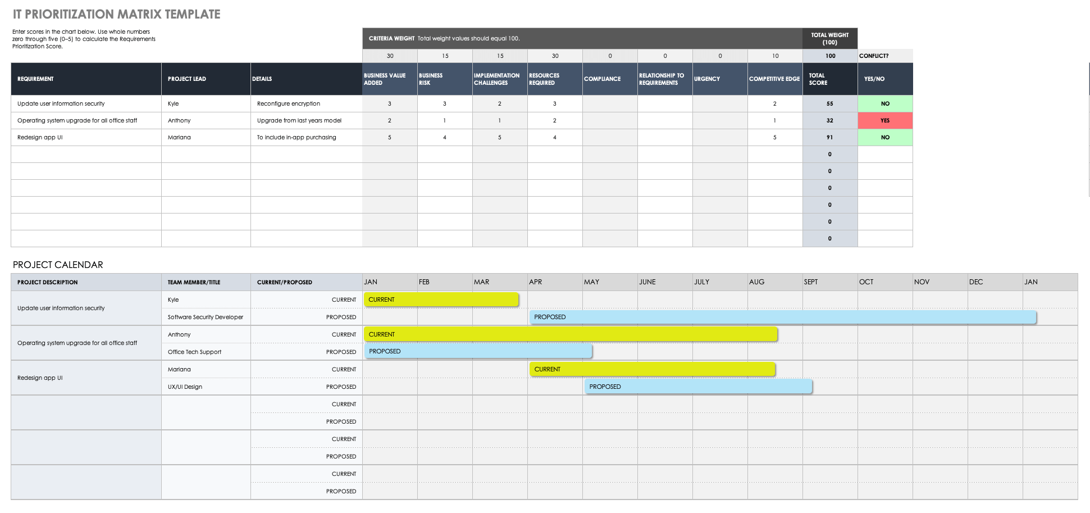Select the Total Weight cell showing 100
The height and width of the screenshot is (513, 1090).
(830, 56)
